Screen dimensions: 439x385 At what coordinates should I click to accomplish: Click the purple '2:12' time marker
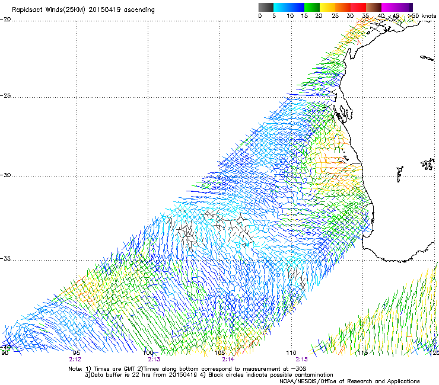[x=75, y=360]
